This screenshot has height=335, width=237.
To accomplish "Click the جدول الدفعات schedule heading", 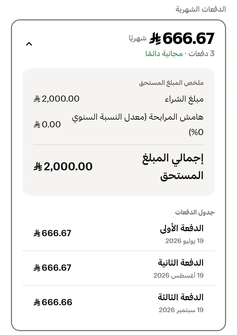I will point(195,212).
